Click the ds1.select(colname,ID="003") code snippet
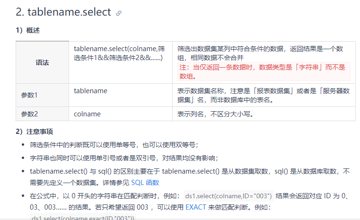 tap(228, 195)
